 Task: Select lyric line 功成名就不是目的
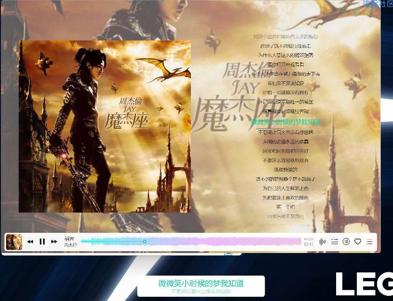point(285,216)
